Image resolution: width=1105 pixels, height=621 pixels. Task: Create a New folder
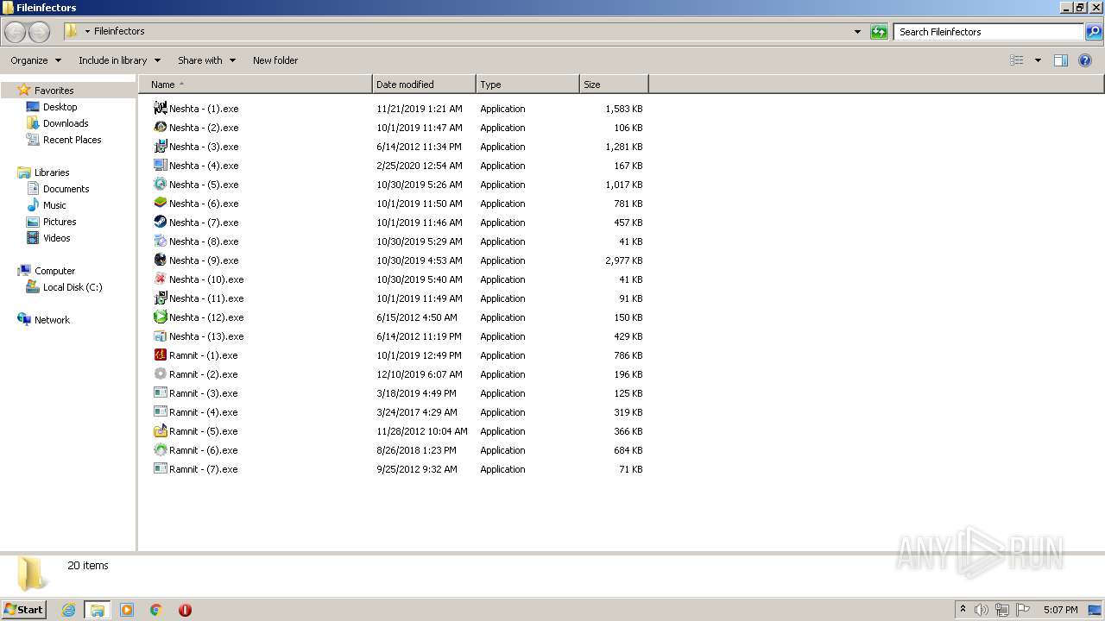275,60
